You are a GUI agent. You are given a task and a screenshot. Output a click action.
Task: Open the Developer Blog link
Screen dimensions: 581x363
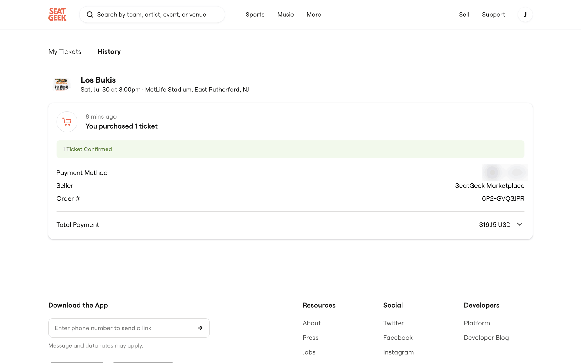[x=486, y=338]
